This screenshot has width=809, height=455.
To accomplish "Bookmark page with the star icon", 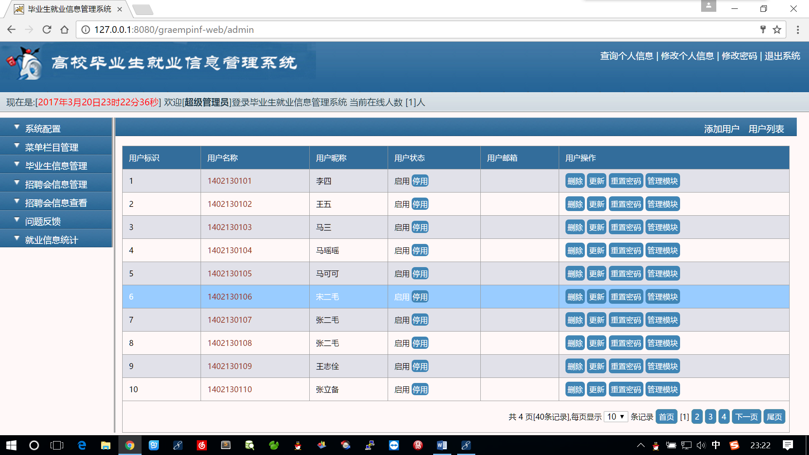I will (777, 29).
